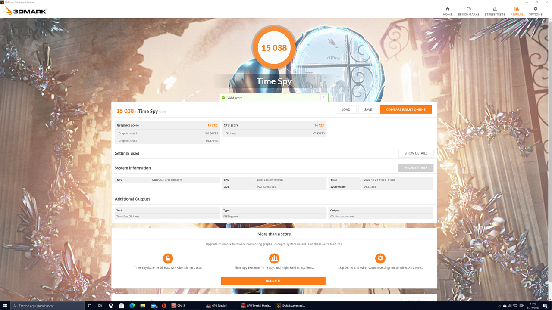Viewport: 552px width, 310px height.
Task: Click the Time value 2020-11-21 11:34
Action: [x=379, y=180]
